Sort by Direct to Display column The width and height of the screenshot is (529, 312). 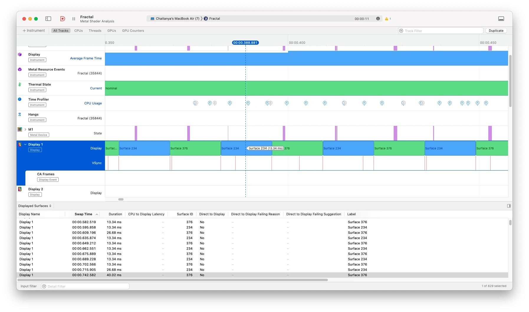point(212,214)
